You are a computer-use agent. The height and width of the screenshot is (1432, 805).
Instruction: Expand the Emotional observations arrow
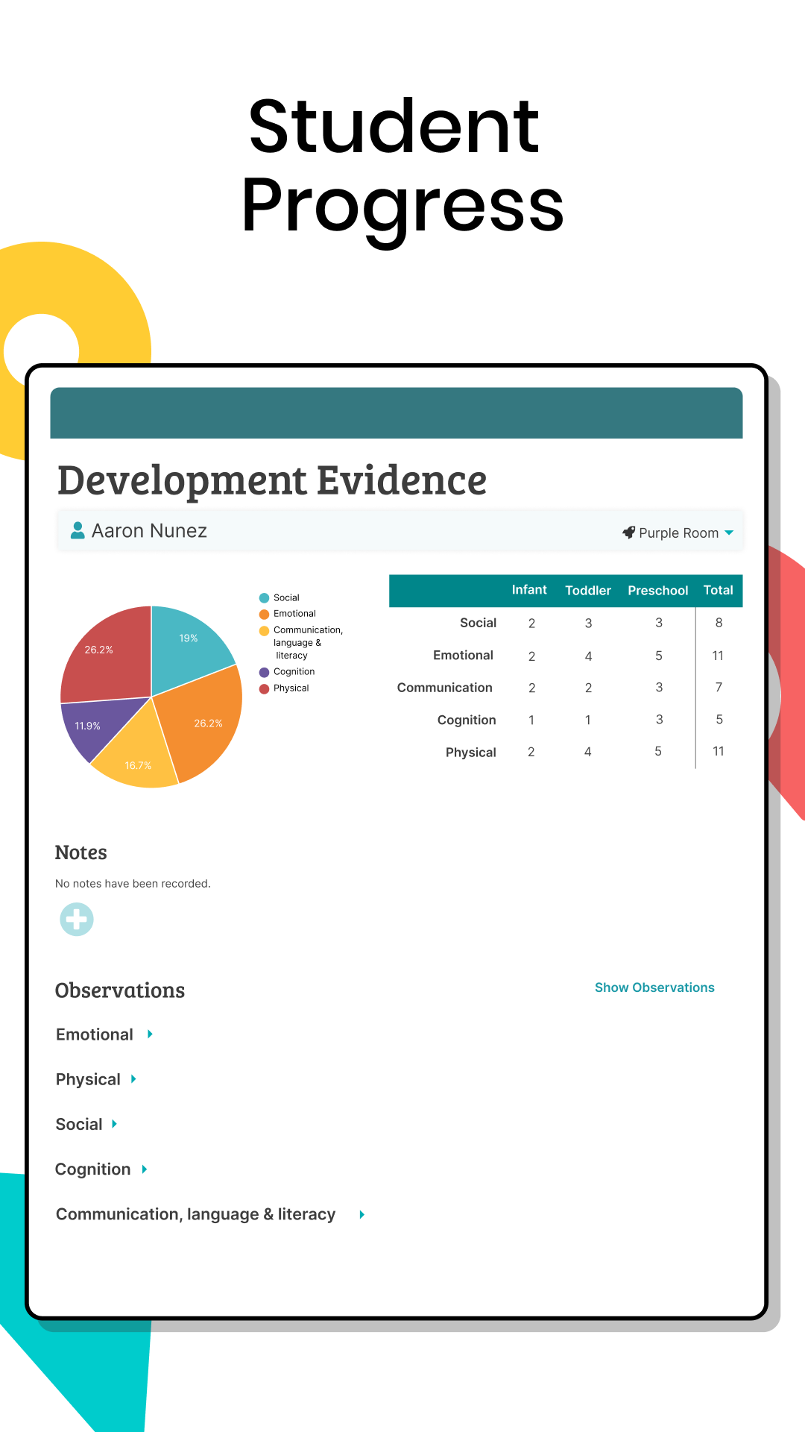[150, 1034]
